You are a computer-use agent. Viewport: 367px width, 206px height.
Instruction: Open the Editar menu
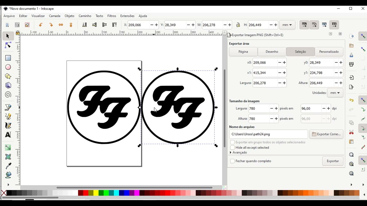(x=23, y=16)
